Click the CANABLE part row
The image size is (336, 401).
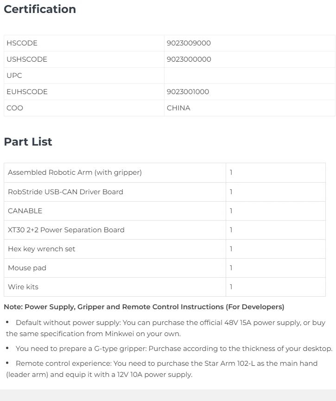coord(165,211)
